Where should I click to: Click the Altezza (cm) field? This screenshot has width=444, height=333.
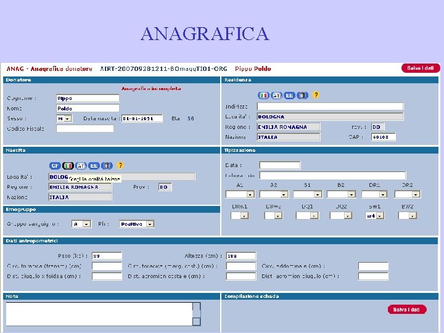[241, 256]
